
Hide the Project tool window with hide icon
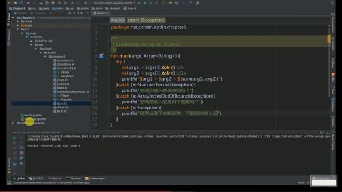[x=87, y=13]
